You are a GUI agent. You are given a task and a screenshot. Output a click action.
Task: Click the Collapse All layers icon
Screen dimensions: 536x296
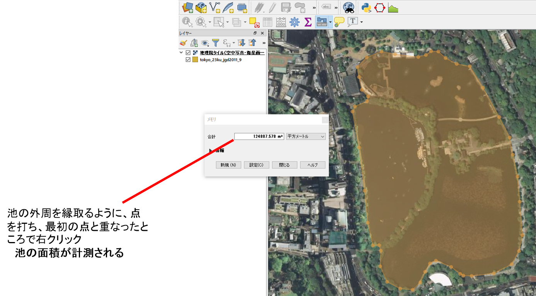252,43
